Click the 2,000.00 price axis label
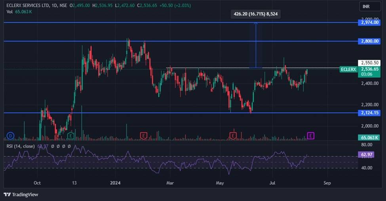The image size is (386, 201). click(x=370, y=126)
